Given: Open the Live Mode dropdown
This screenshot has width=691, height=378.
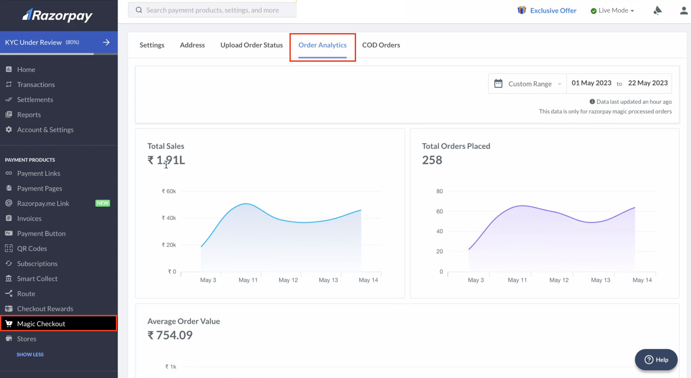Looking at the screenshot, I should coord(612,11).
